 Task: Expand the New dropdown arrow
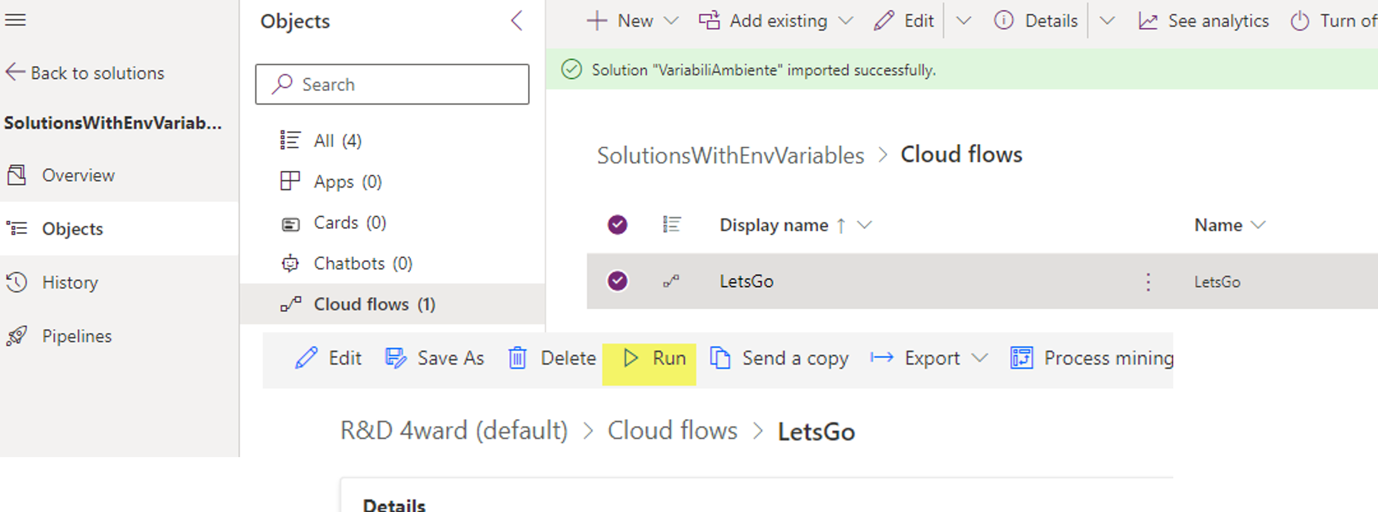(x=671, y=21)
